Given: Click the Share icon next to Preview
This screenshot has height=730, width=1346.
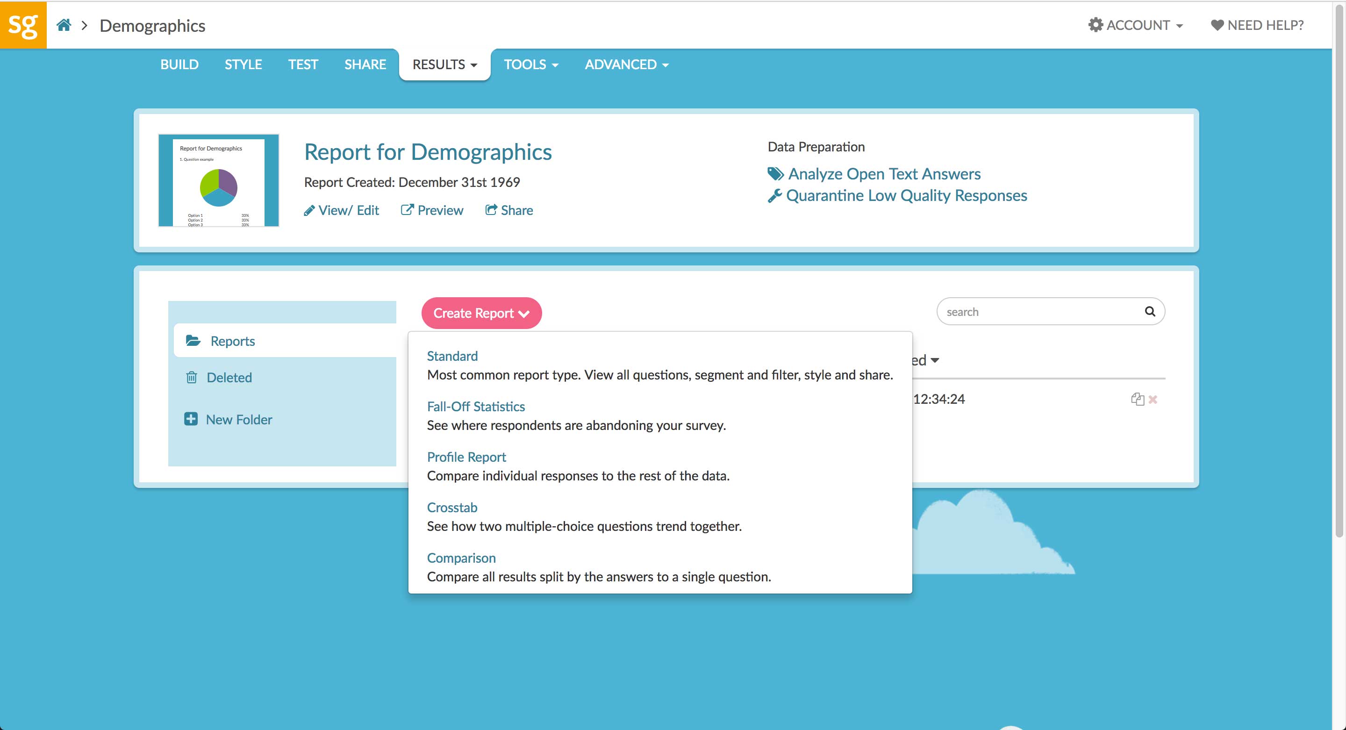Looking at the screenshot, I should pos(492,209).
